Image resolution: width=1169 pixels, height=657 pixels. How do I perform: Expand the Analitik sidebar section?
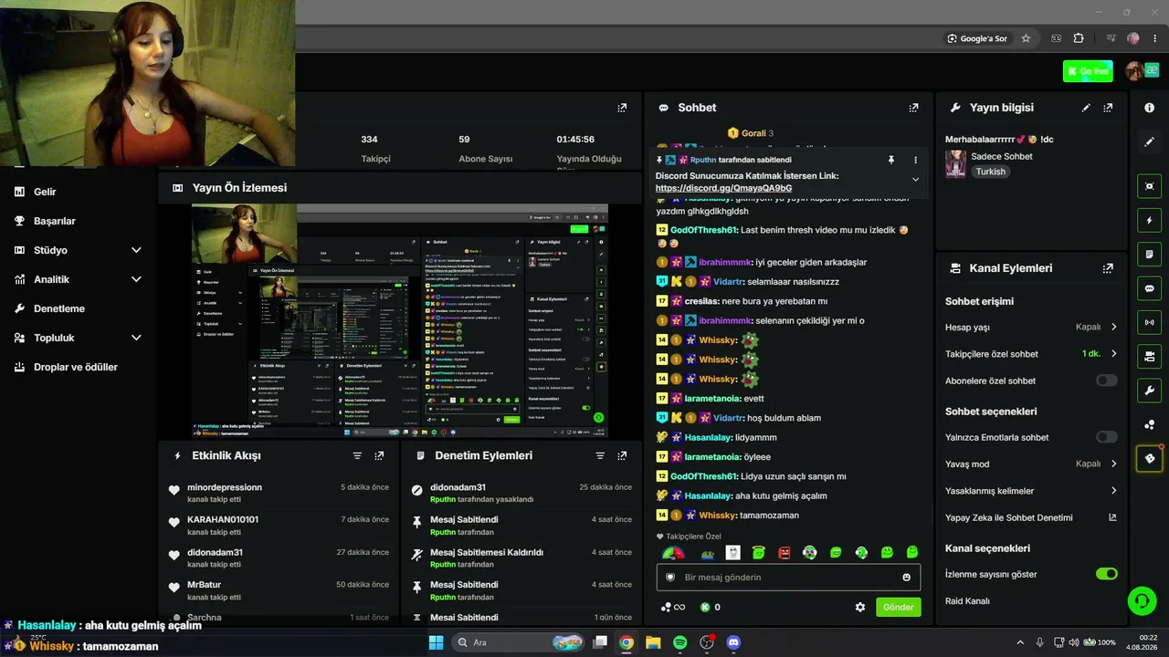(136, 279)
